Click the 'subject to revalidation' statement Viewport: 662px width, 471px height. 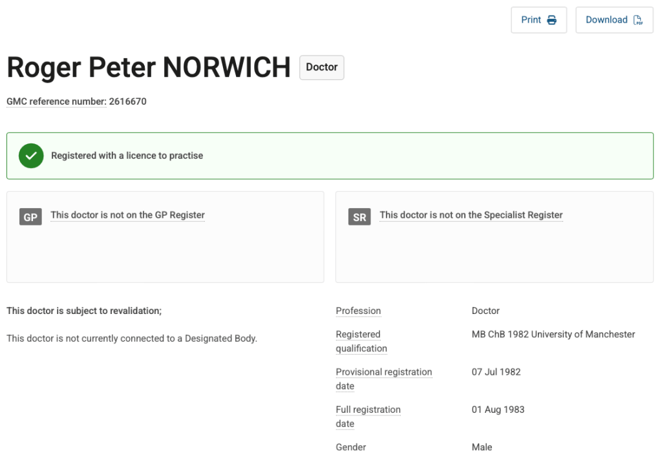84,311
